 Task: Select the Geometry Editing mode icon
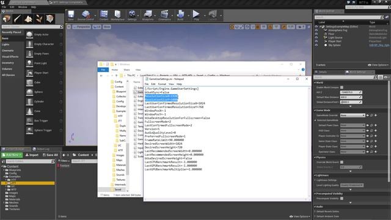click(x=50, y=19)
